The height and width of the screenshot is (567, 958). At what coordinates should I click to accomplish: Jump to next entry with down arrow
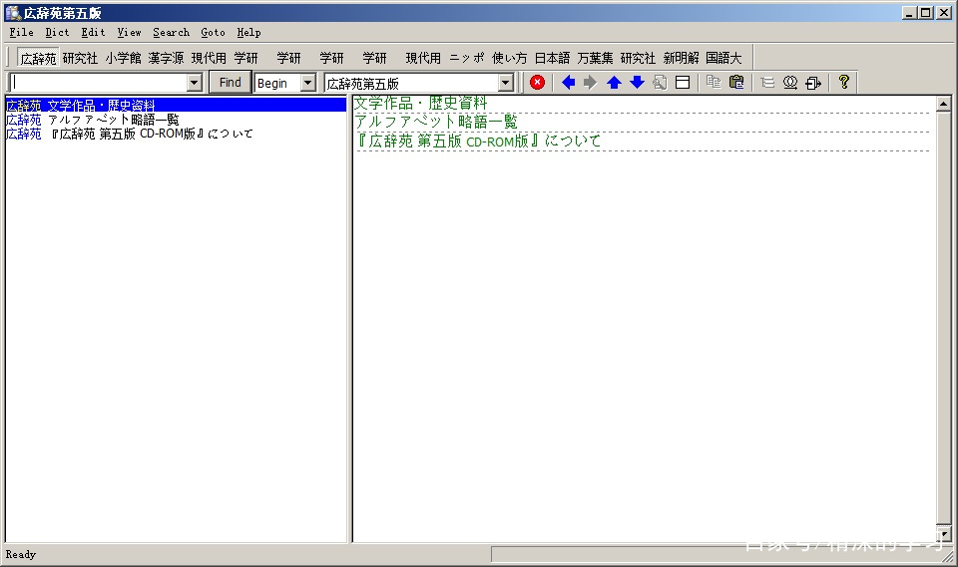click(637, 83)
